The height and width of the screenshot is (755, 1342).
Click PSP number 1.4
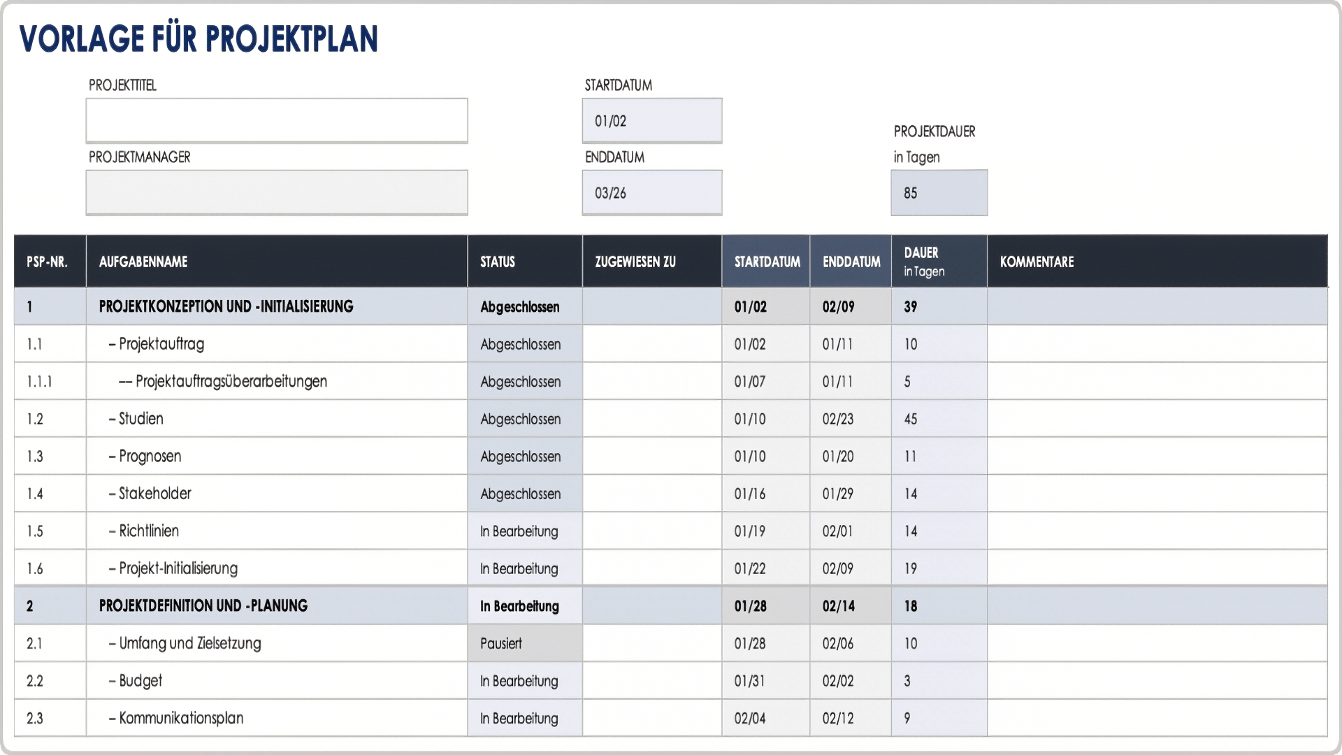[x=50, y=494]
